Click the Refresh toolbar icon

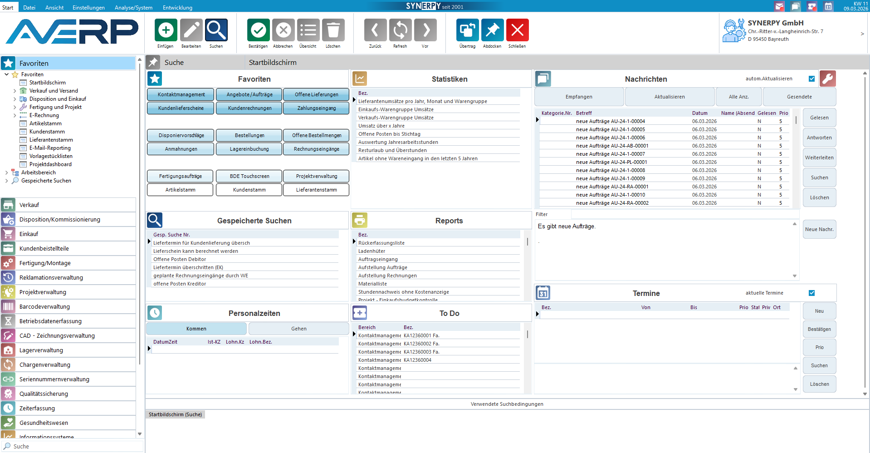(400, 30)
